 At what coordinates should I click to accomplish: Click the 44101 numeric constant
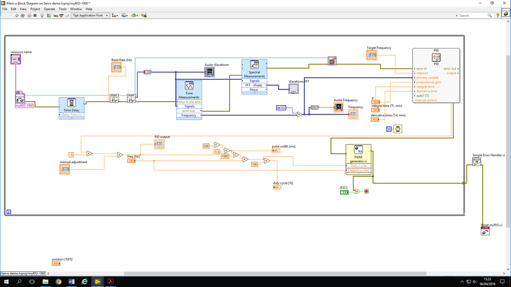click(x=281, y=108)
